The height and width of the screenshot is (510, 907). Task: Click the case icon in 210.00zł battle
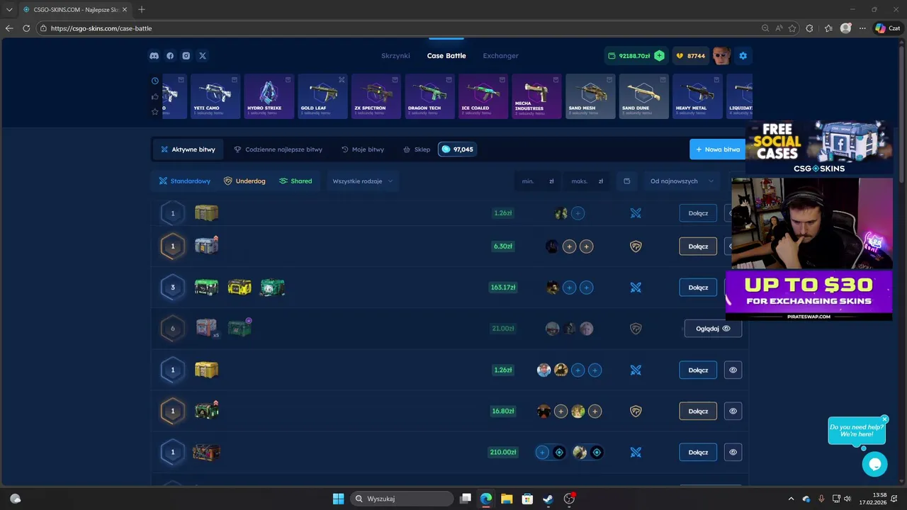click(207, 452)
